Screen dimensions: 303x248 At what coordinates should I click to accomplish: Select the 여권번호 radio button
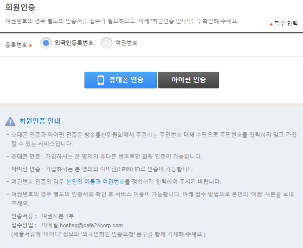click(107, 43)
